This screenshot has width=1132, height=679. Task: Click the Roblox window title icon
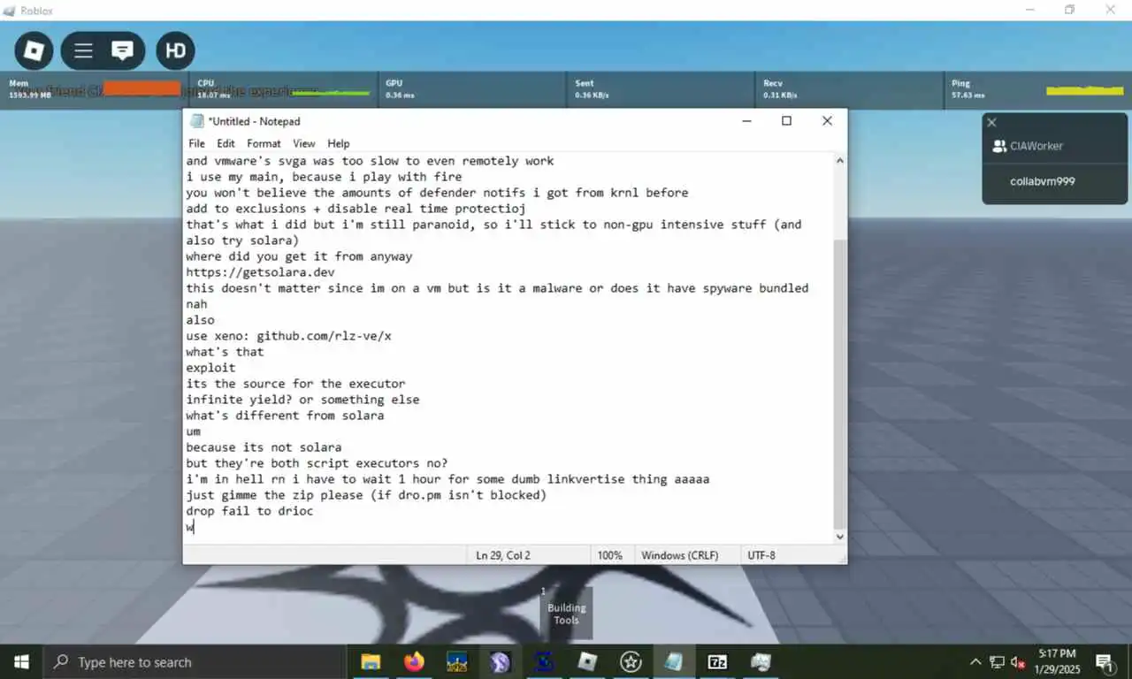click(x=10, y=10)
